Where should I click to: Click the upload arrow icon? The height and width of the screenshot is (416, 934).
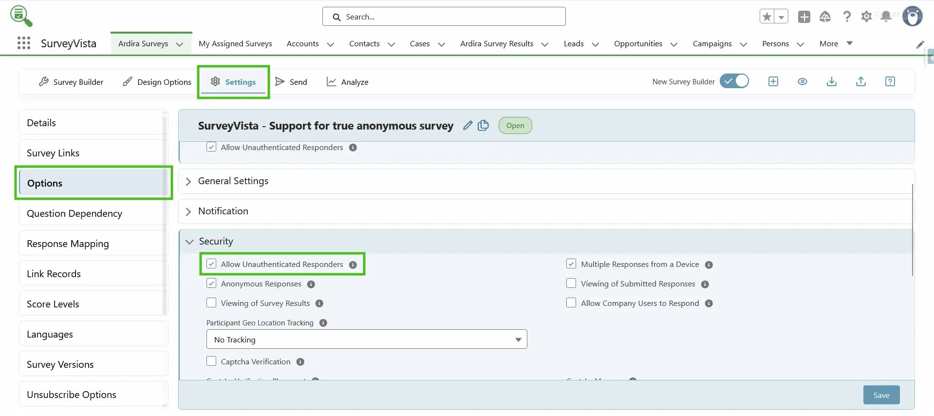(861, 81)
